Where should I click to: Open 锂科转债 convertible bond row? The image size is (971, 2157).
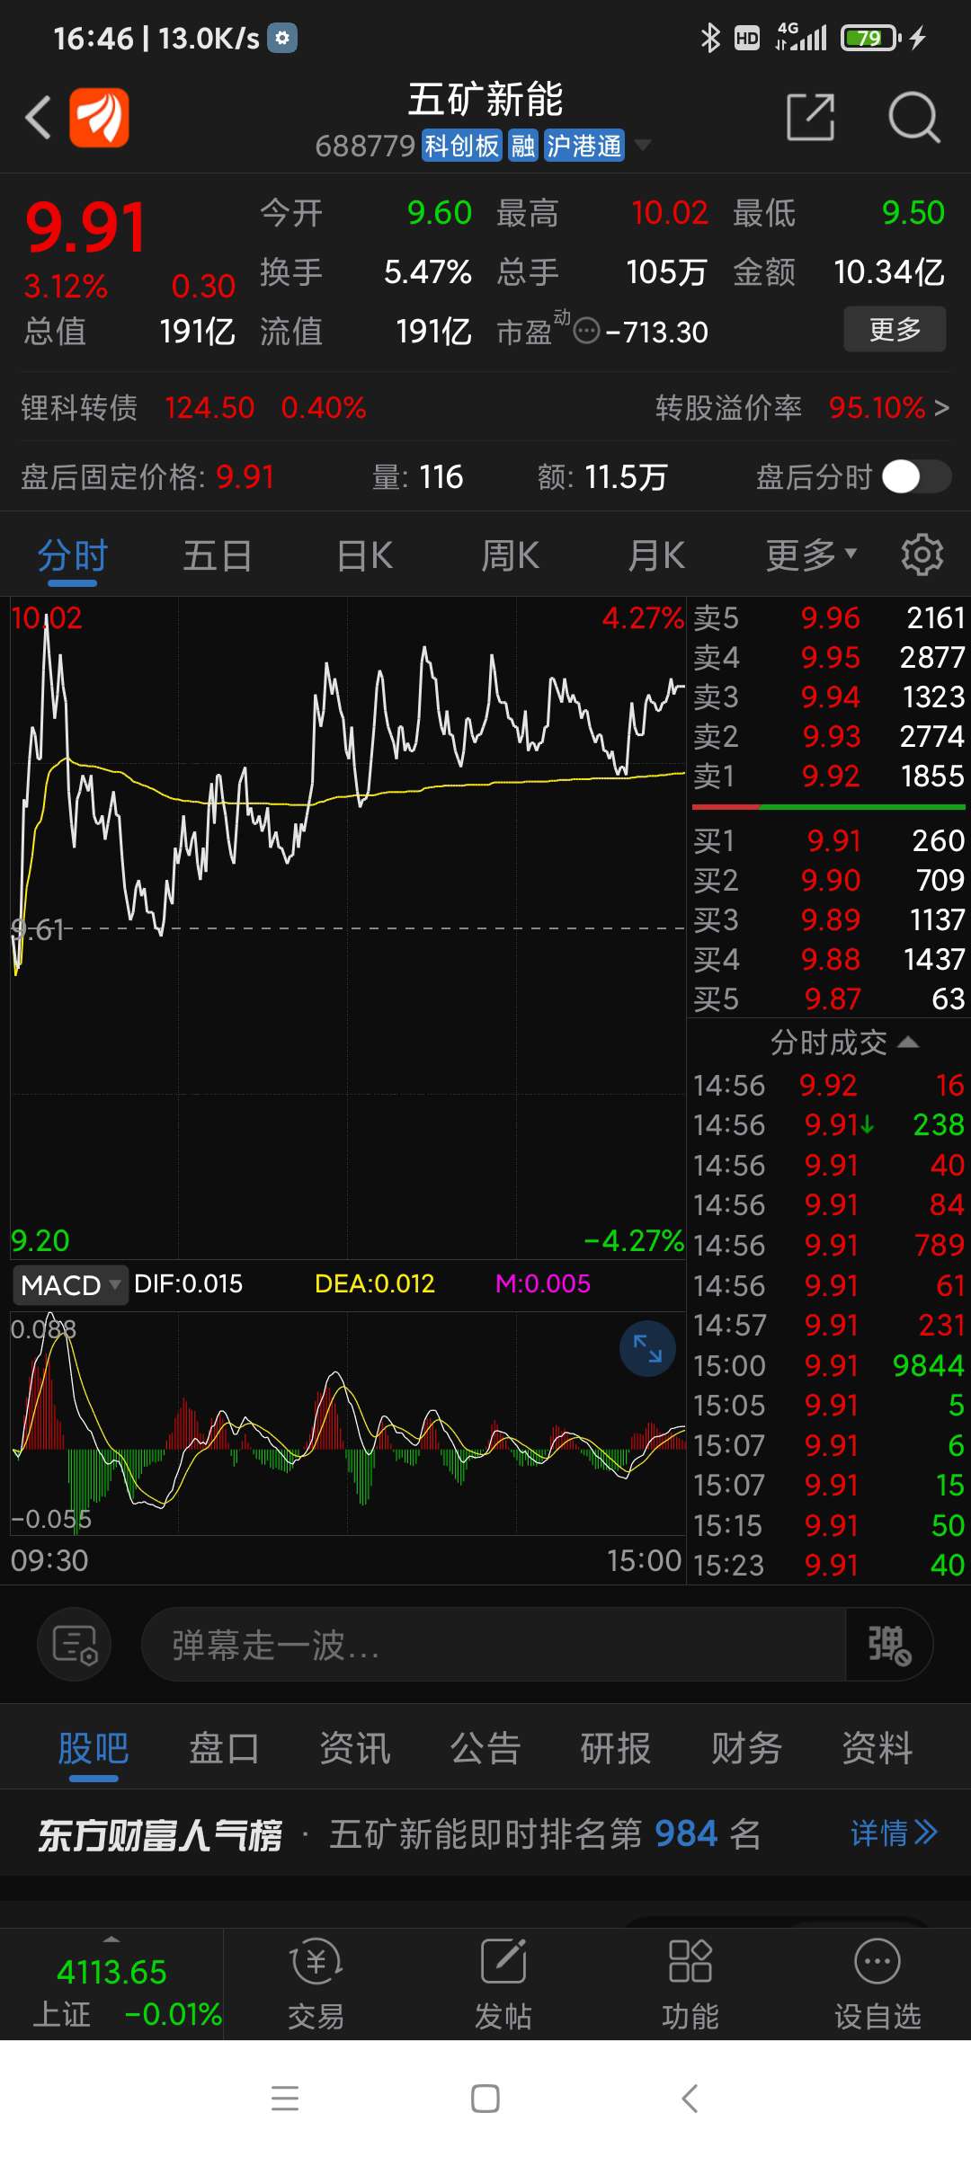[193, 408]
